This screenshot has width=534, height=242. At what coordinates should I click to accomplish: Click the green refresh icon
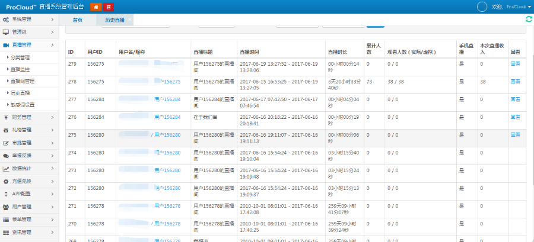click(x=529, y=20)
